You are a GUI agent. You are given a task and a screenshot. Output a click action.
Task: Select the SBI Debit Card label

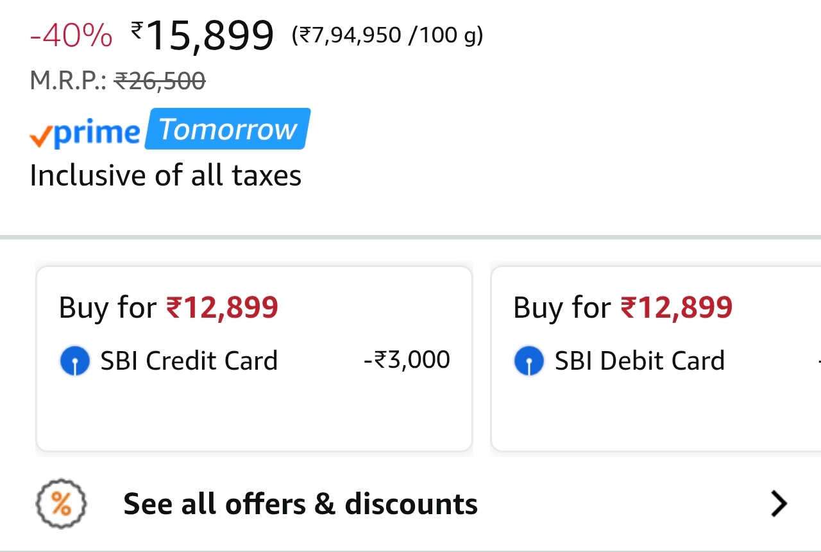coord(639,361)
